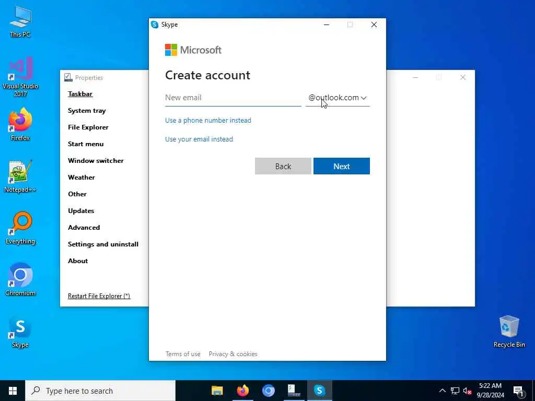The height and width of the screenshot is (401, 535).
Task: Open the Terms of use link
Action: tap(183, 354)
